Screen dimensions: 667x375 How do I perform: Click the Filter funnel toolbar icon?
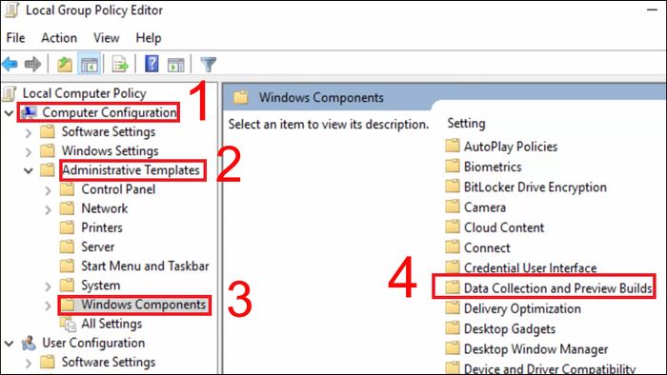tap(208, 65)
